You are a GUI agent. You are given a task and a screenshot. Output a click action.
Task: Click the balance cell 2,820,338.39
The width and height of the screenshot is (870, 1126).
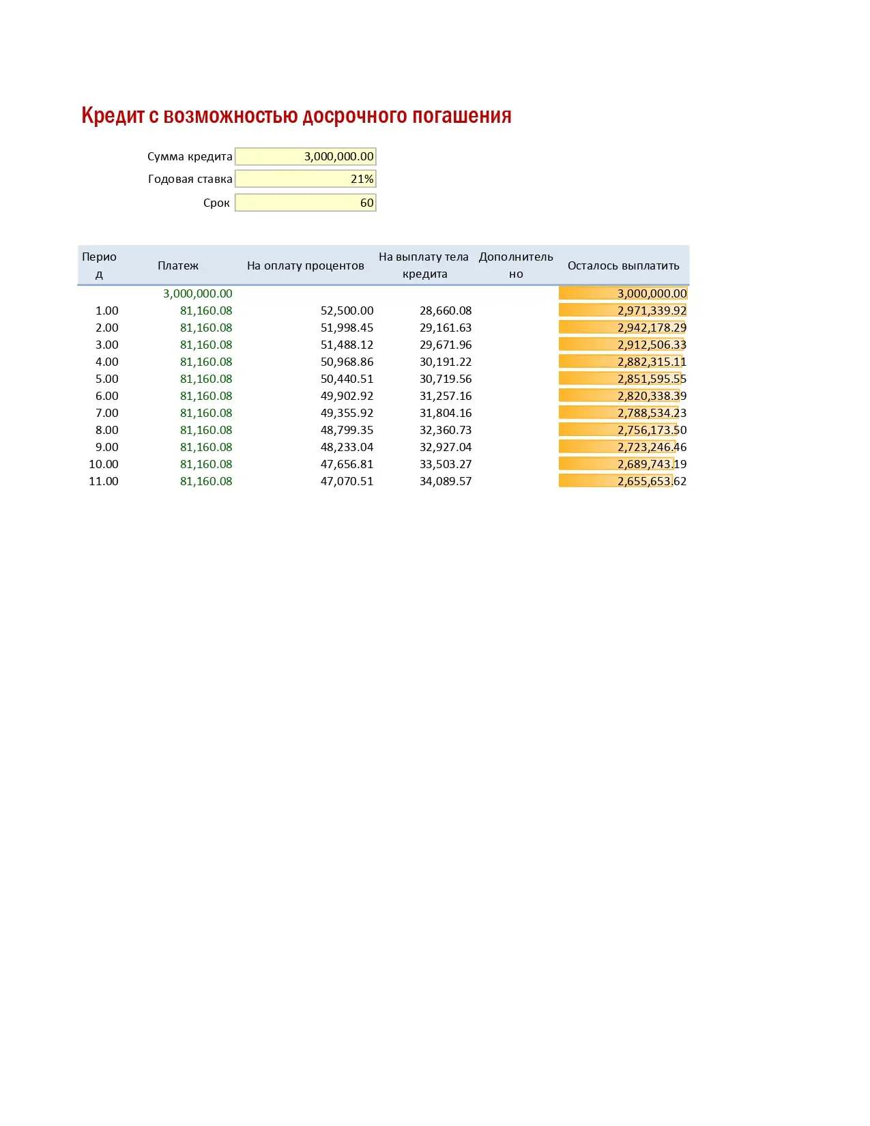[623, 396]
